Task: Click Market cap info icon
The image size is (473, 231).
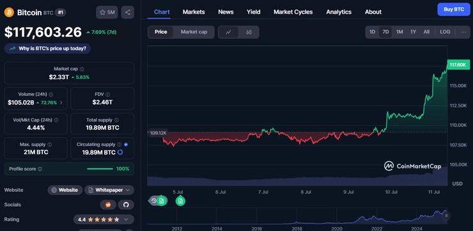Action: [x=82, y=69]
